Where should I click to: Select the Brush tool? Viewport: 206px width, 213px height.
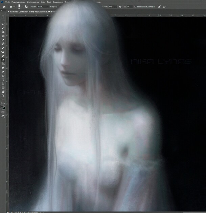click(3, 48)
